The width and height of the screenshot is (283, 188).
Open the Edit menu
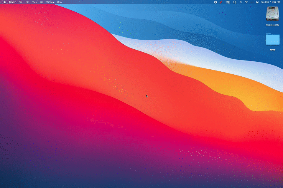pos(27,2)
